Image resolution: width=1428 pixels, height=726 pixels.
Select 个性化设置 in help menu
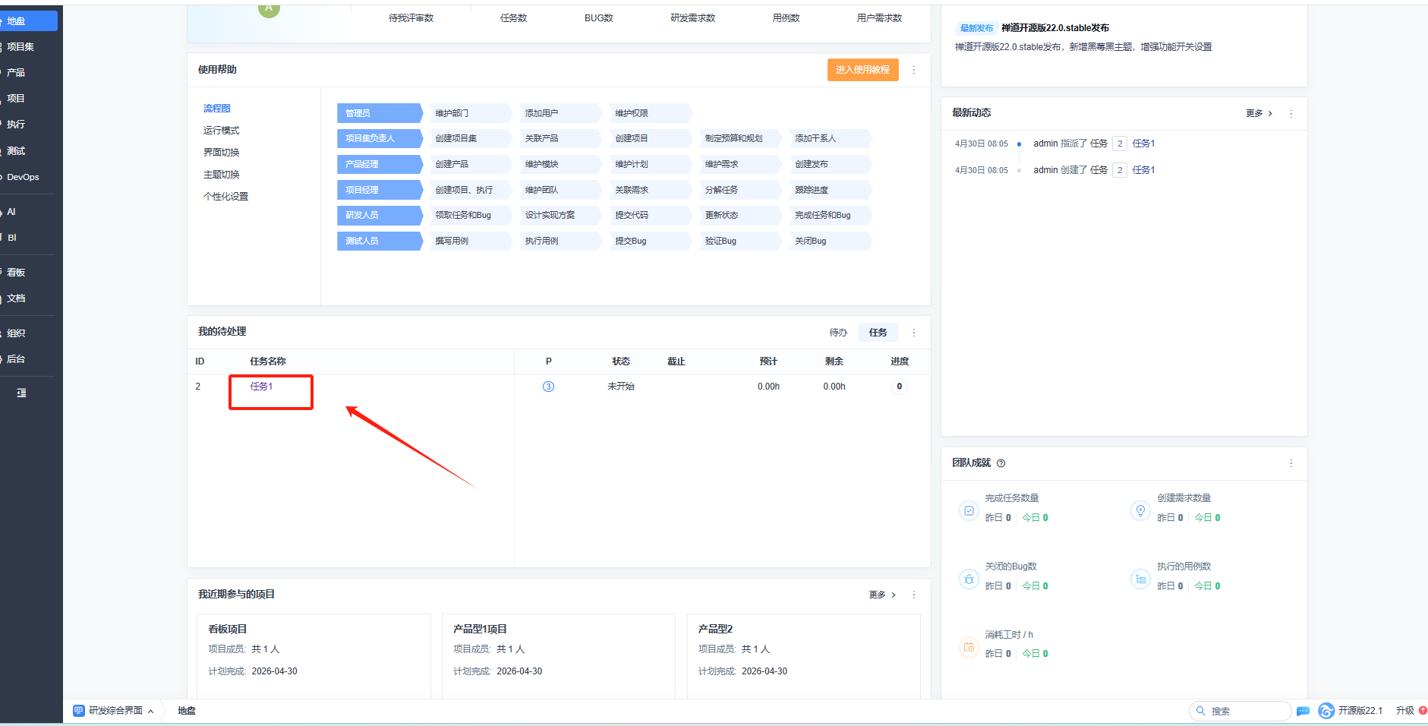226,197
